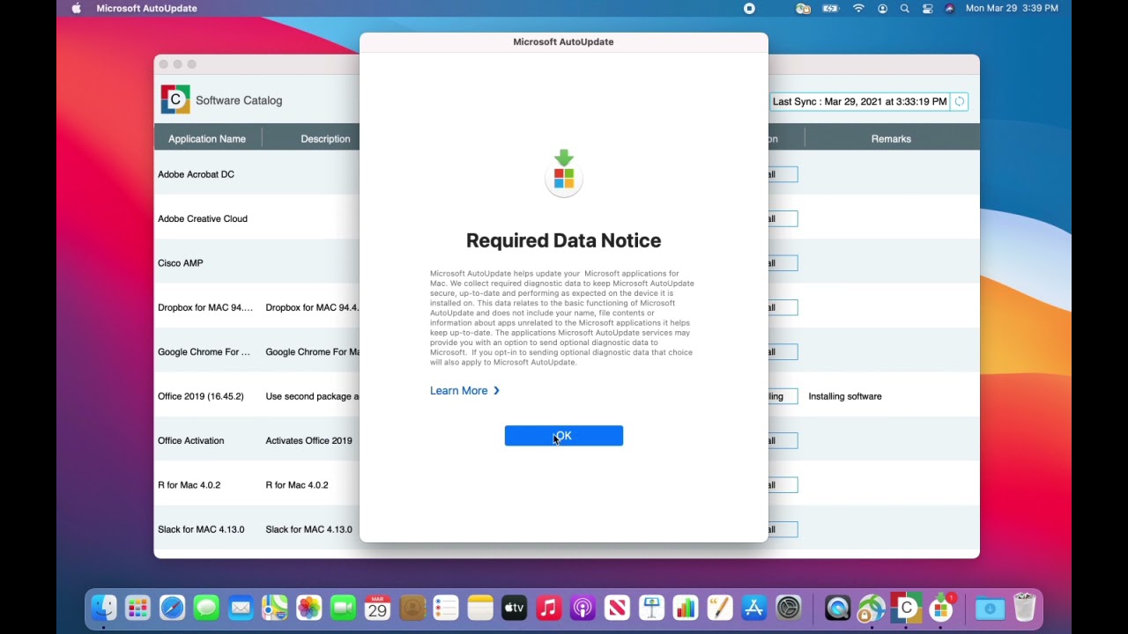
Task: Open Podcasts from the Dock
Action: (583, 608)
